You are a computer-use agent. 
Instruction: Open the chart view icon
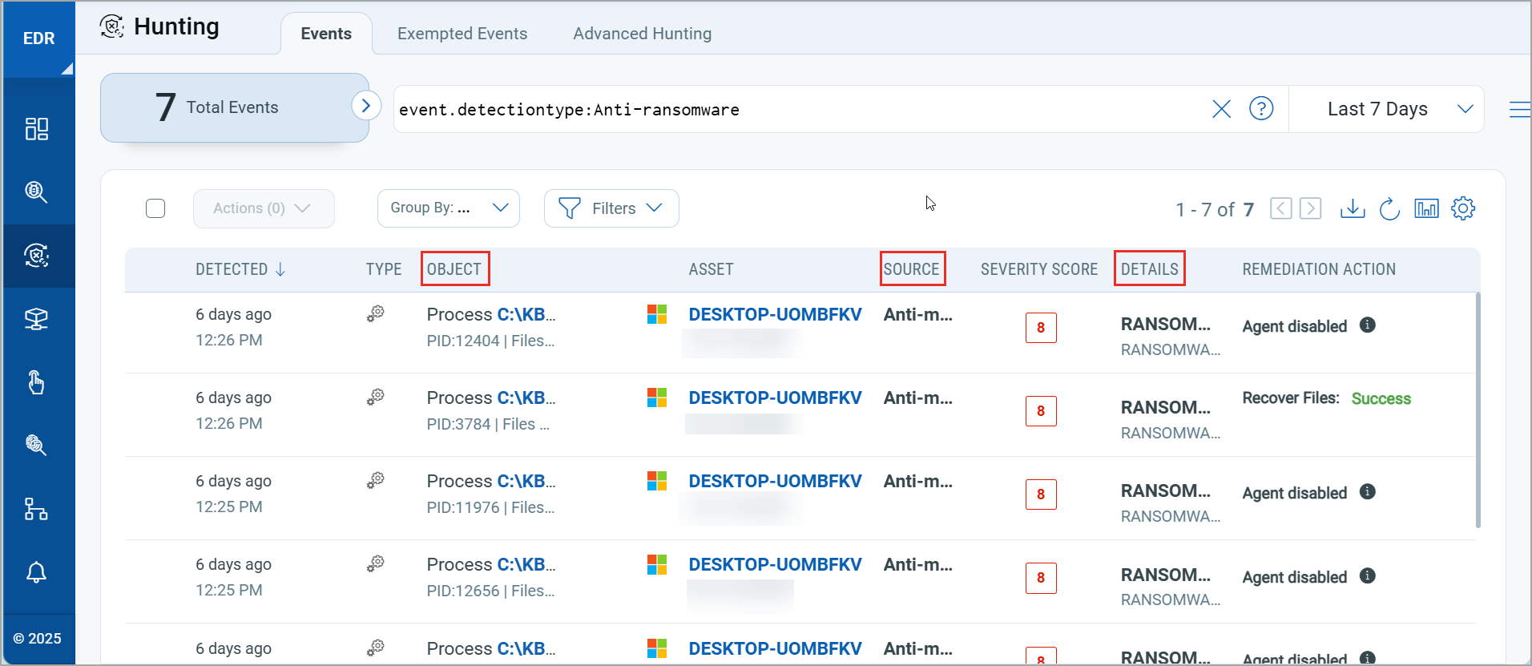click(1426, 209)
